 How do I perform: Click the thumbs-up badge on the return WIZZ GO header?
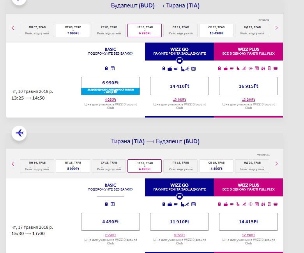coord(179,196)
